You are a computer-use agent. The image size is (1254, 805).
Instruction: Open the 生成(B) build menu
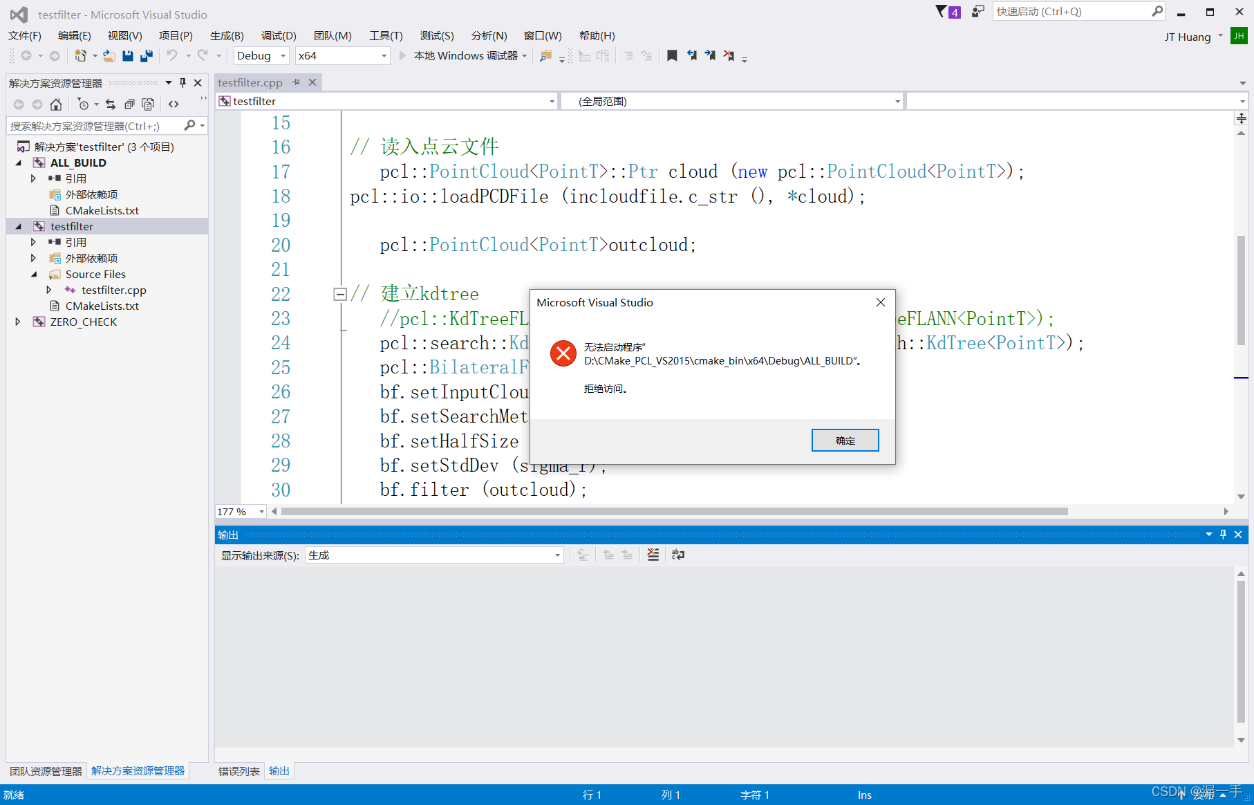click(227, 36)
